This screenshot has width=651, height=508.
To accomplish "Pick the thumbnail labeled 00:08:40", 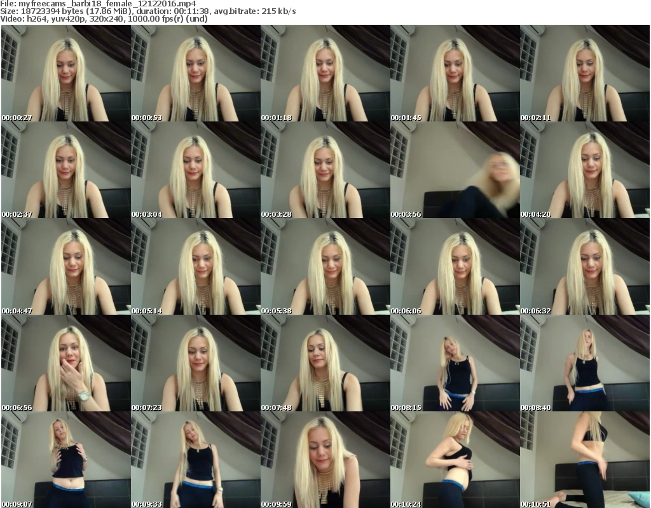I will point(585,363).
